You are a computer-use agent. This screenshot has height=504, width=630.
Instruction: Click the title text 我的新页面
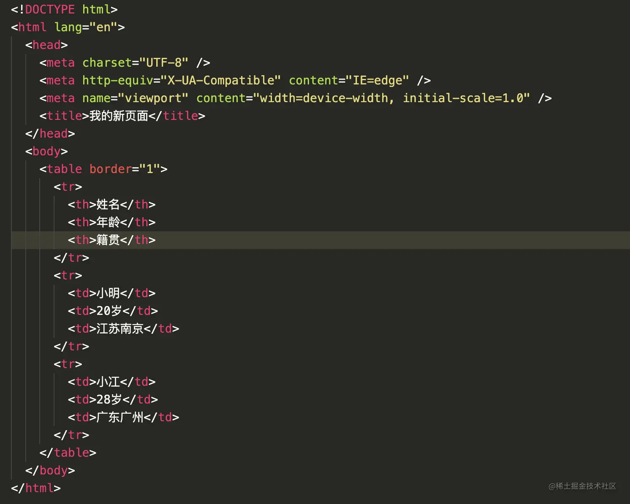(119, 116)
